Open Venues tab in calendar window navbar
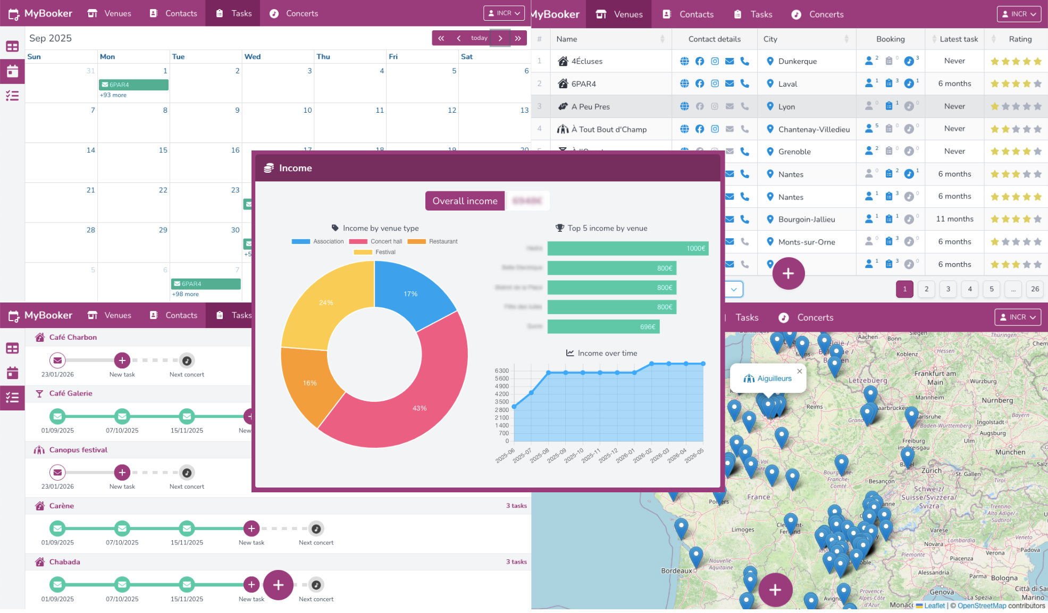This screenshot has height=613, width=1048. (110, 13)
